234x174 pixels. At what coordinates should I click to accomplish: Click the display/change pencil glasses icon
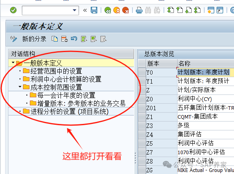coord(14,39)
